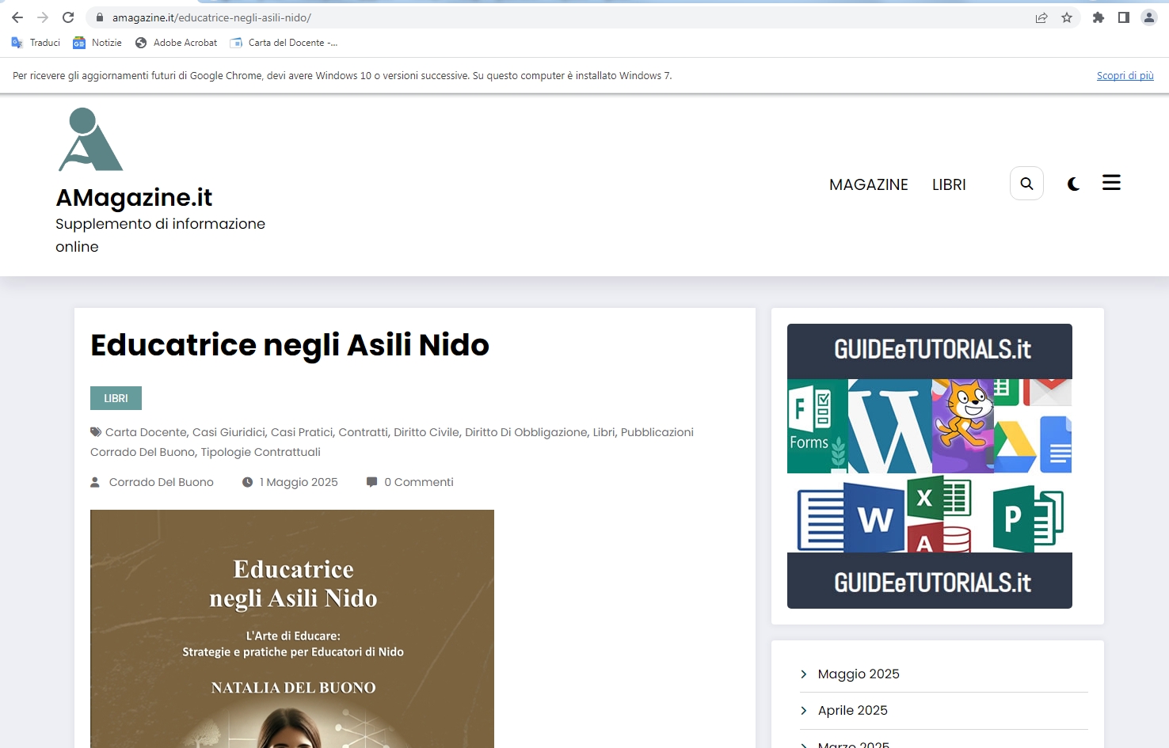Click the search magnifier icon button

click(1026, 184)
